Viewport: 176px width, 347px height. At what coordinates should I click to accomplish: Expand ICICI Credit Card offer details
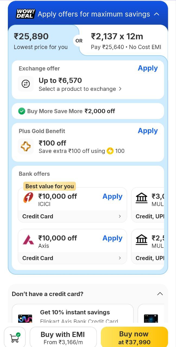pos(120,216)
